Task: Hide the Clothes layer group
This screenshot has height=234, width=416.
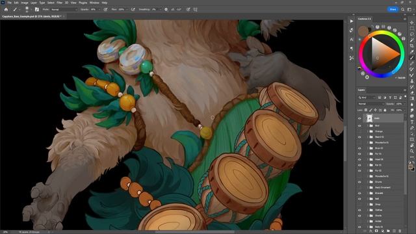Action: coord(359,210)
